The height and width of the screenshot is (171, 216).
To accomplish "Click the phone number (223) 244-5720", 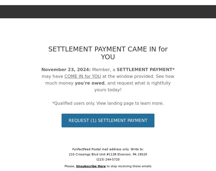I will pyautogui.click(x=108, y=159).
